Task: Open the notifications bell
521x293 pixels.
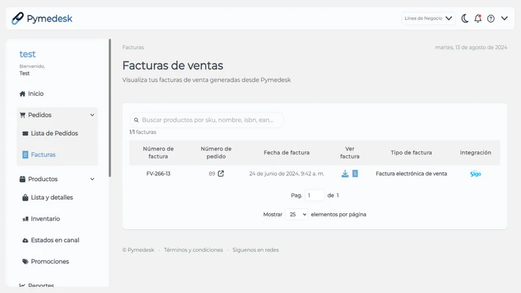Action: 478,19
